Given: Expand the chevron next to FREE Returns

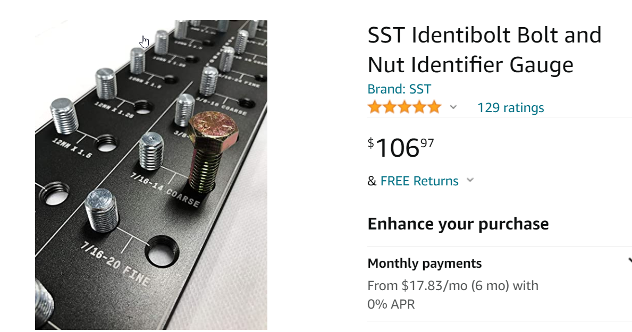Looking at the screenshot, I should [470, 181].
